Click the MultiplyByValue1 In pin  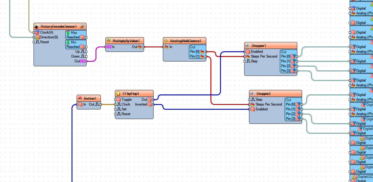click(x=106, y=47)
